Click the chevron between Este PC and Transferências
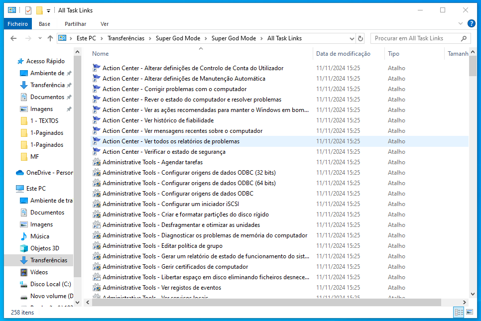This screenshot has height=321, width=481. tap(102, 38)
